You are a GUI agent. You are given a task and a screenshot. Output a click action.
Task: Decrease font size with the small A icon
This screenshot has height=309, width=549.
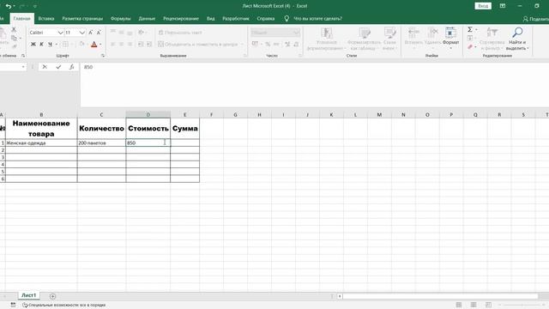[99, 33]
